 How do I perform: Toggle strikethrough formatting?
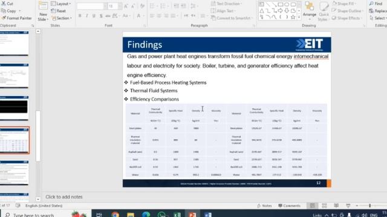point(108,16)
